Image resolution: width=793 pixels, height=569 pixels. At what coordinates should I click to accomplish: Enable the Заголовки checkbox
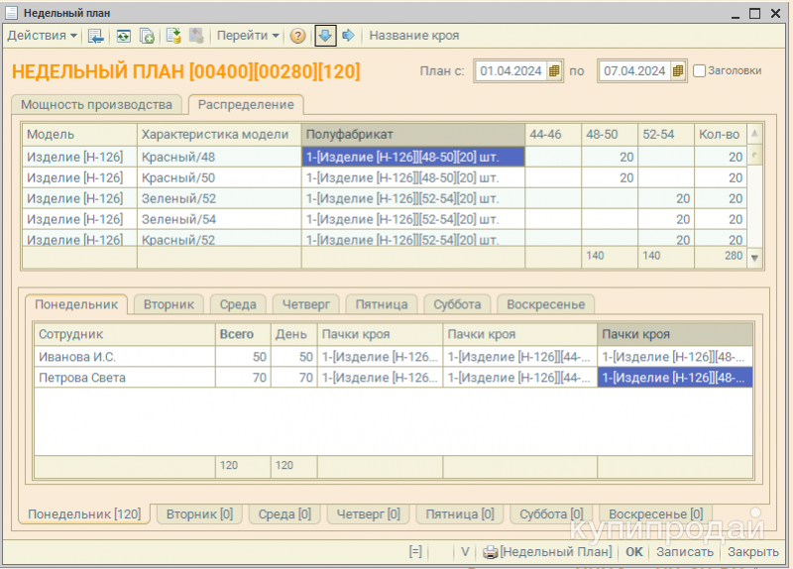pyautogui.click(x=700, y=71)
